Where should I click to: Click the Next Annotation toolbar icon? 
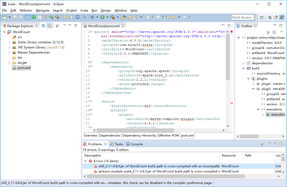pos(147,17)
